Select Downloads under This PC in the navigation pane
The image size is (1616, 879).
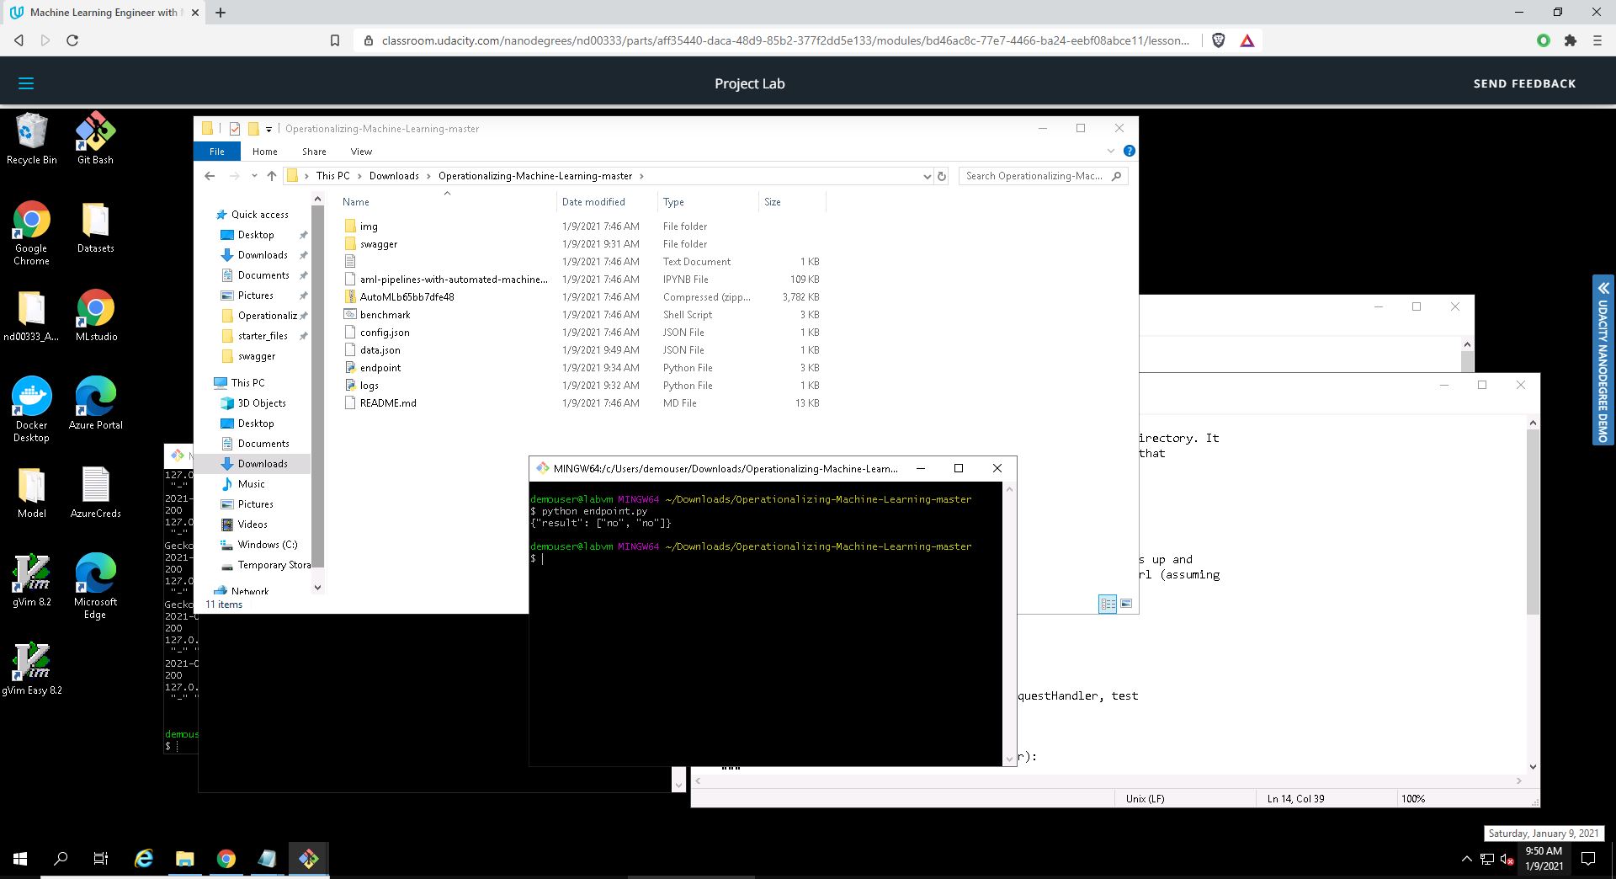click(x=262, y=464)
